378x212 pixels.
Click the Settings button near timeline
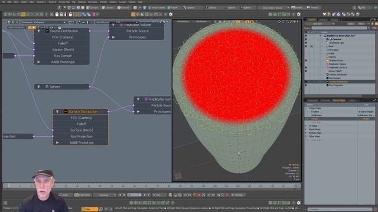click(237, 195)
